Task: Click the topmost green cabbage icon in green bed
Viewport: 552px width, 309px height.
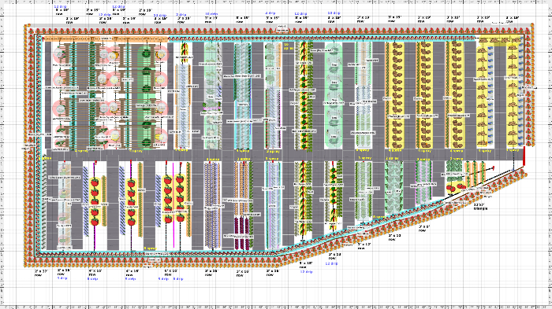Action: point(147,53)
